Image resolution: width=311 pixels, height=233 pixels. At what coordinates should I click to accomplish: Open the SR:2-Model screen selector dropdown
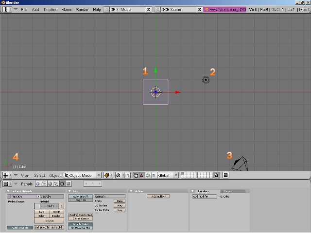(x=128, y=9)
